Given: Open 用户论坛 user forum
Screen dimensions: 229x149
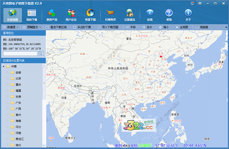Looking at the screenshot, I should point(71,15).
